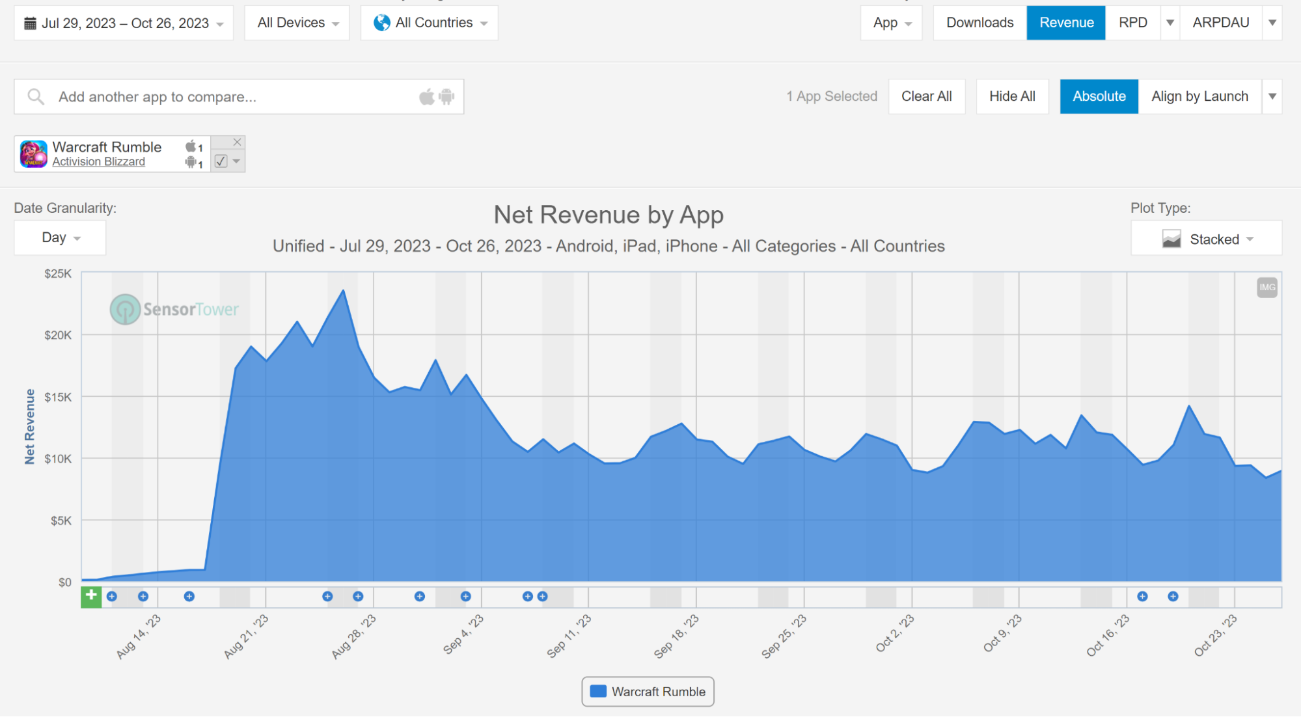Click the green plus add-event icon
This screenshot has width=1301, height=717.
click(91, 596)
